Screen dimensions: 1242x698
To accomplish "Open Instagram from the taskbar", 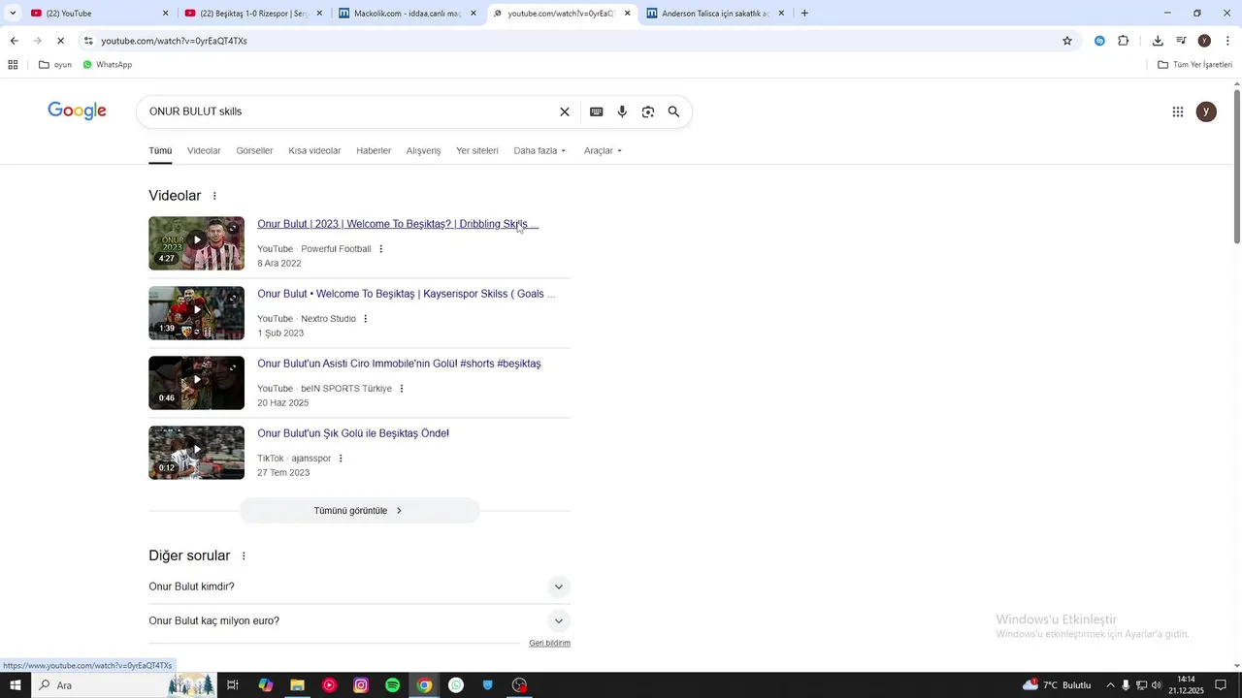I will pos(361,685).
